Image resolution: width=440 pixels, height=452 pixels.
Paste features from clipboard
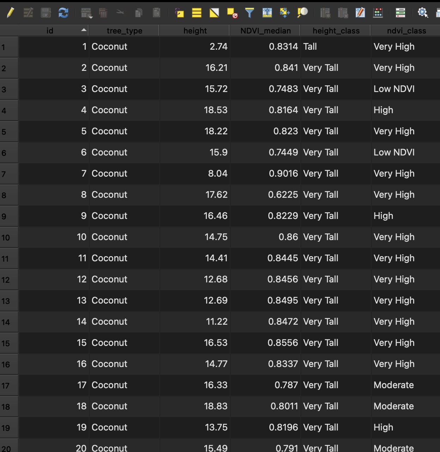(x=156, y=13)
